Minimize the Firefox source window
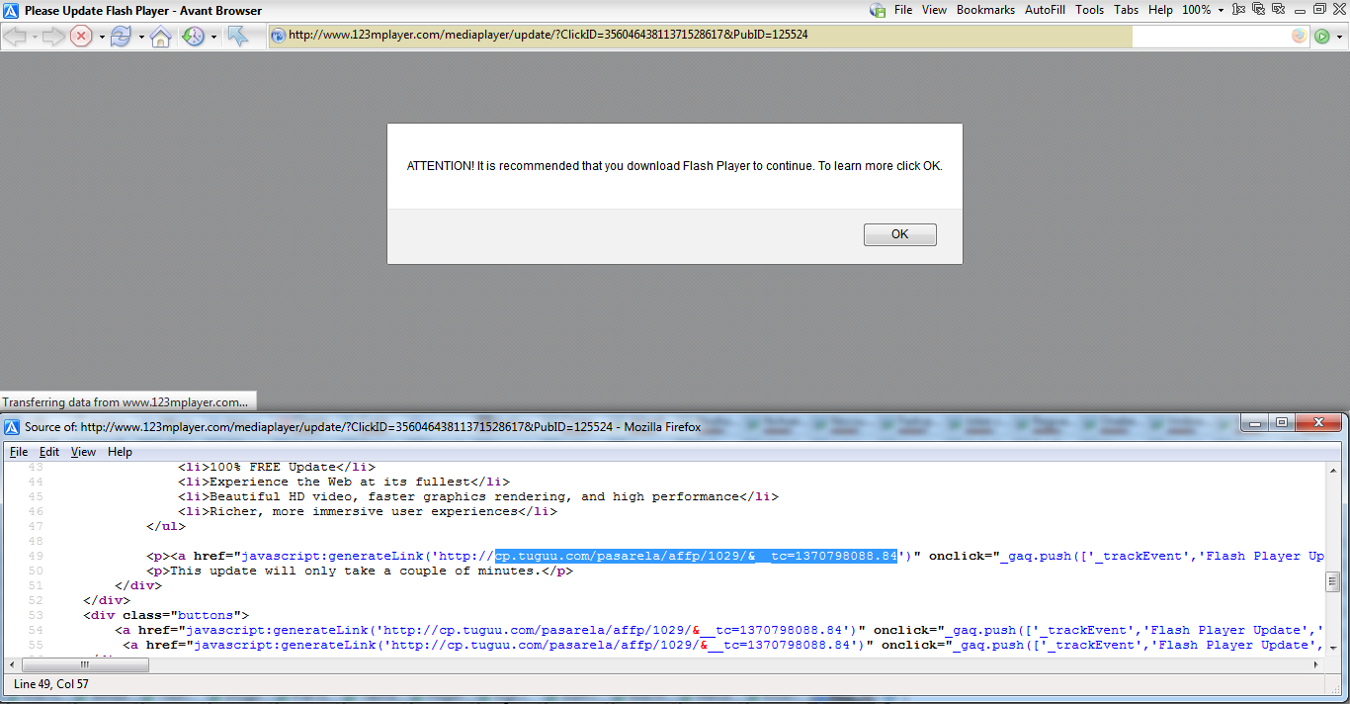This screenshot has height=704, width=1350. pos(1255,423)
